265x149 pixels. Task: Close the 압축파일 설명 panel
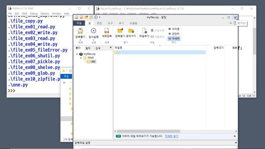[x=236, y=143]
